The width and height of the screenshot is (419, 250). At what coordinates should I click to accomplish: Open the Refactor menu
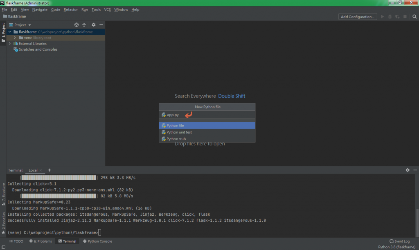(70, 10)
